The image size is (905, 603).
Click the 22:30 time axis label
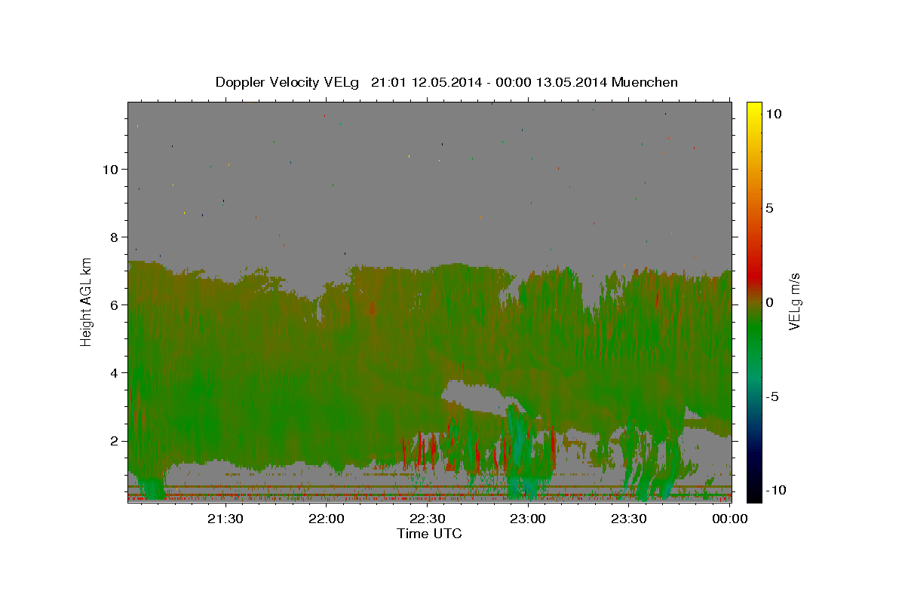tap(427, 519)
